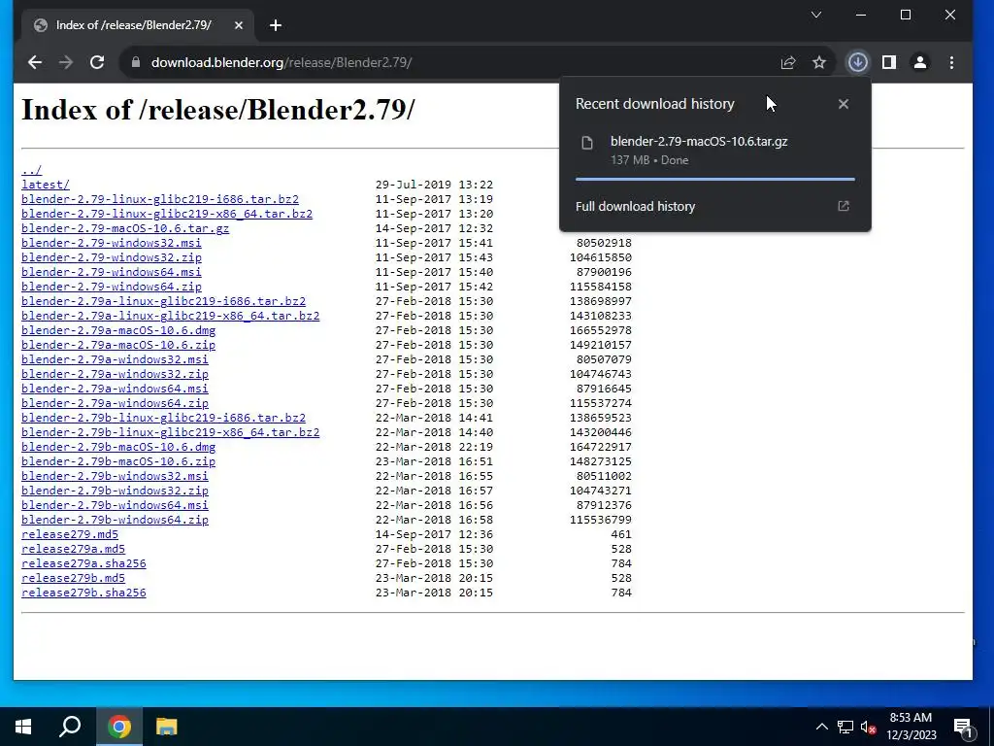Download blender-2.79b-windows32.msi
994x746 pixels.
point(115,476)
